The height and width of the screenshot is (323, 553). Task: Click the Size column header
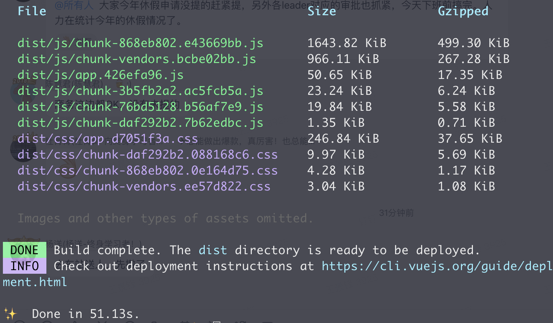(x=321, y=11)
